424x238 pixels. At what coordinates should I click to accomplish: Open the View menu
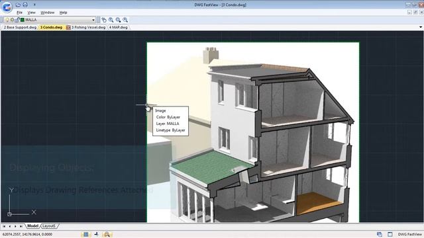tap(31, 13)
